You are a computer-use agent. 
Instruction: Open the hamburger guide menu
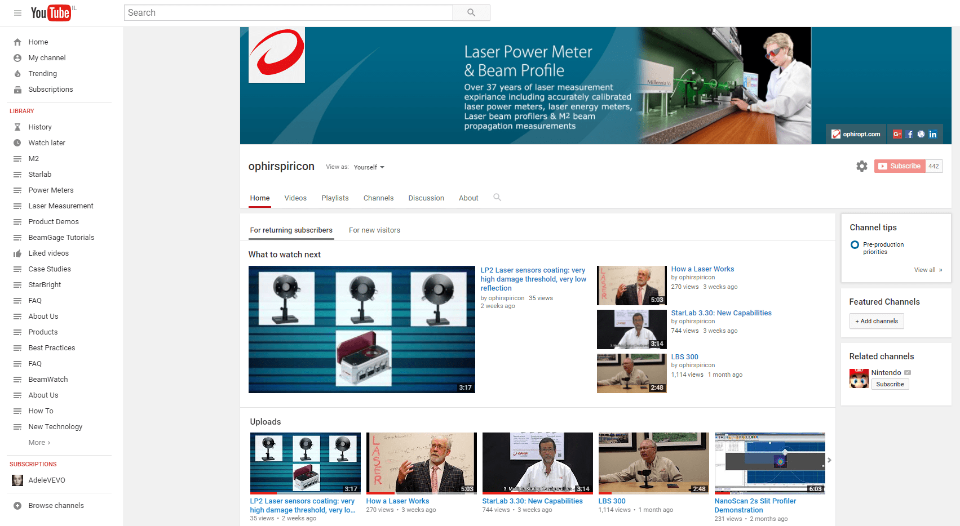[x=17, y=13]
